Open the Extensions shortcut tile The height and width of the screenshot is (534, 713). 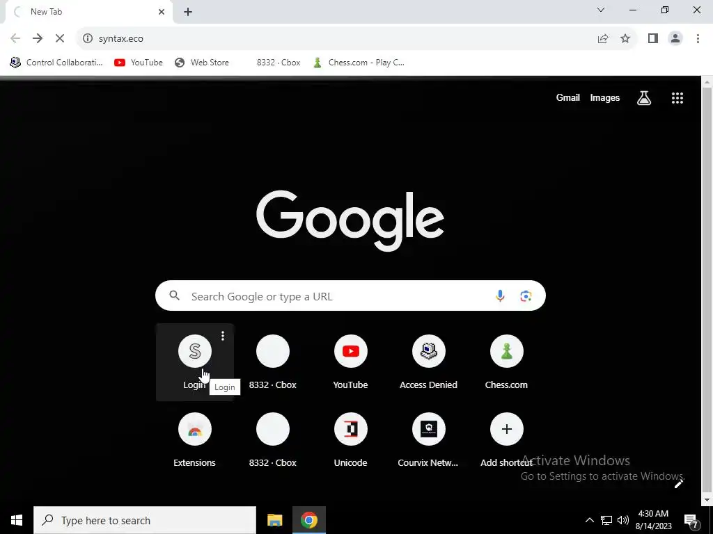click(x=195, y=440)
